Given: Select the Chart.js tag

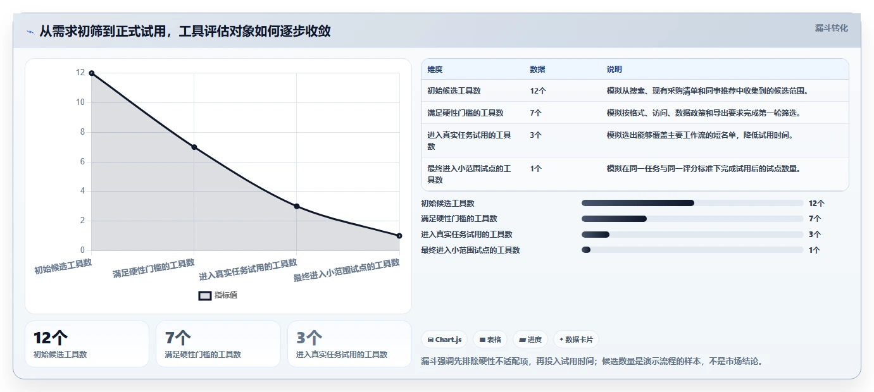Looking at the screenshot, I should pyautogui.click(x=444, y=340).
